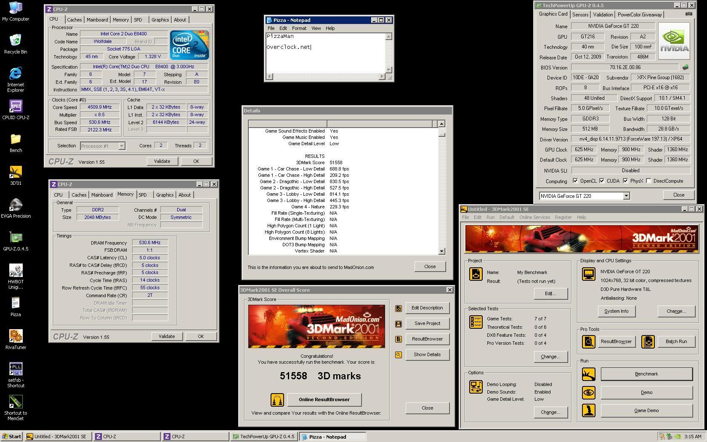Image resolution: width=707 pixels, height=442 pixels.
Task: Toggle the CUDA checkbox in GPU-Z
Action: [x=602, y=181]
